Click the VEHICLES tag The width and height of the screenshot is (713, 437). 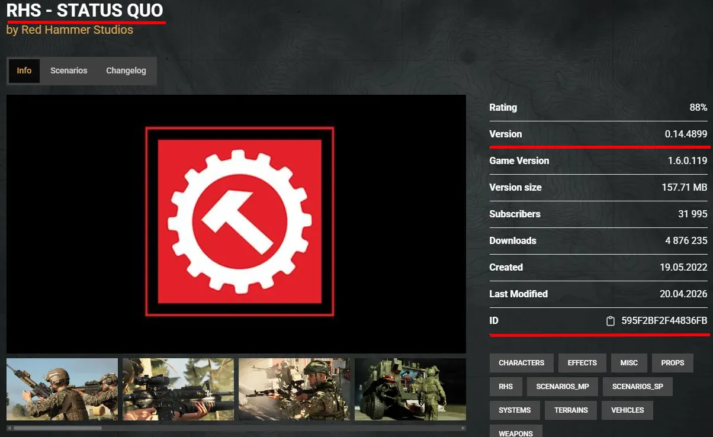(628, 410)
